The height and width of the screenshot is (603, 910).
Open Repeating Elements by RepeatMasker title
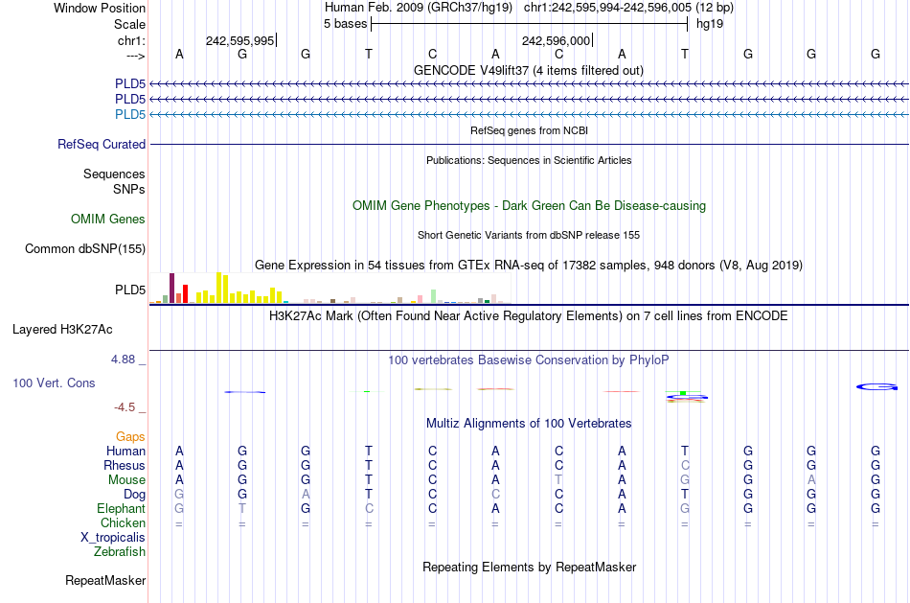tap(529, 568)
